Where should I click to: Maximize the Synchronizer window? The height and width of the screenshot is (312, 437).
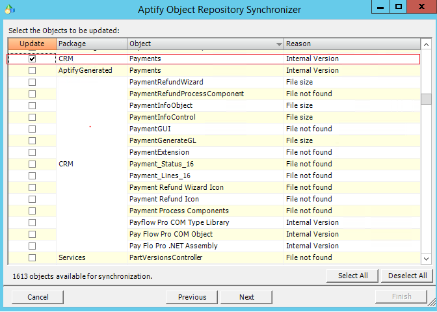[x=398, y=7]
